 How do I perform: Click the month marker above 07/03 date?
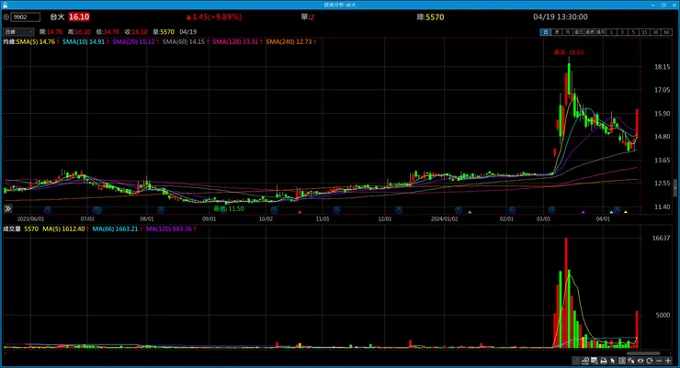[97, 210]
